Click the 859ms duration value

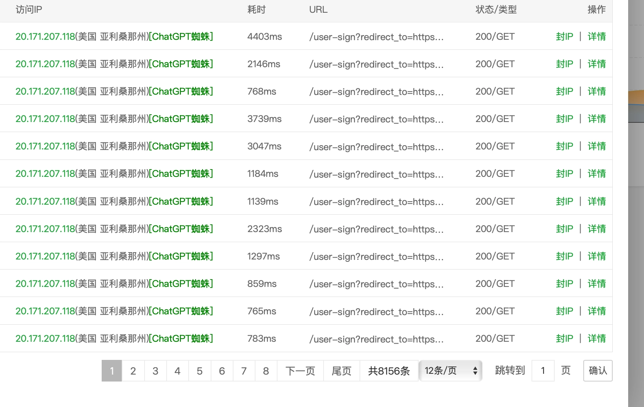click(x=262, y=283)
